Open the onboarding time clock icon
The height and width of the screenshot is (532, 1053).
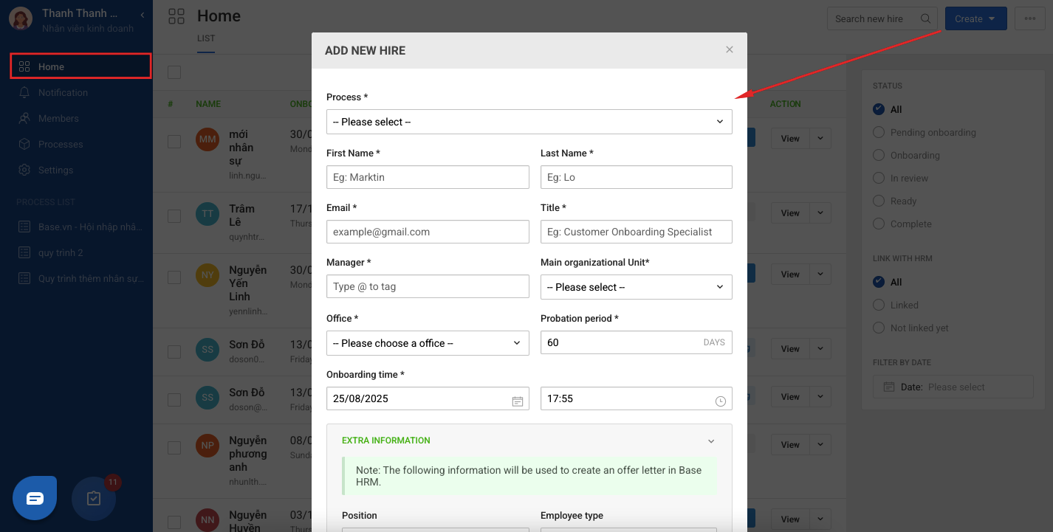click(x=721, y=401)
